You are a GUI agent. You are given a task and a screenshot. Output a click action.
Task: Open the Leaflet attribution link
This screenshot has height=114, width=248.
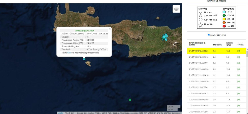(x=60, y=113)
